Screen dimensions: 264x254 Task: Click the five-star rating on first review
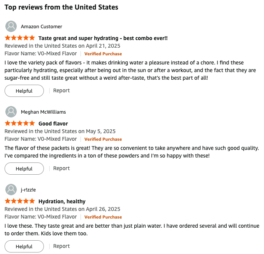(19, 38)
